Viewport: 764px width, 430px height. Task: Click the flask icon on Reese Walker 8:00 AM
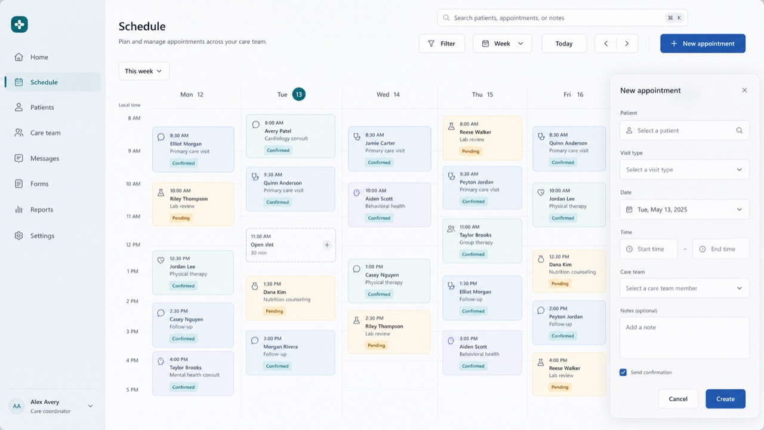coord(451,126)
